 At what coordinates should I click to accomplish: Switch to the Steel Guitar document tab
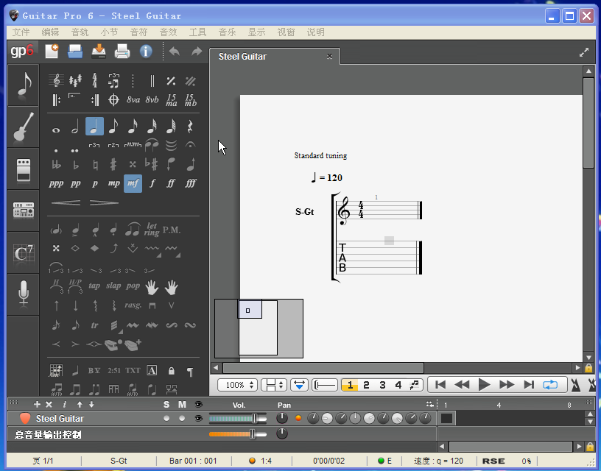(274, 56)
